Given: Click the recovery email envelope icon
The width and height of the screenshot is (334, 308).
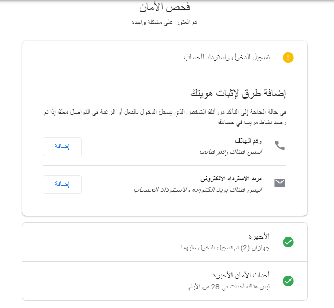Looking at the screenshot, I should [280, 183].
